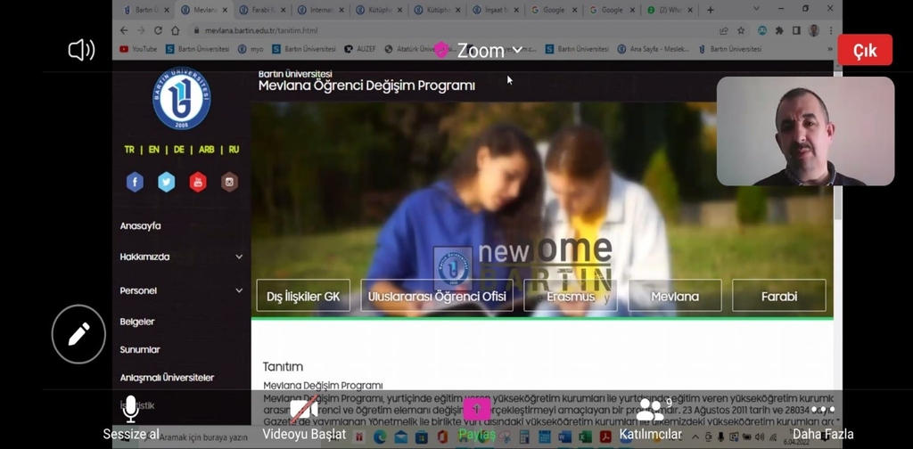
Task: Leave the meeting with the Çık button
Action: pos(865,51)
